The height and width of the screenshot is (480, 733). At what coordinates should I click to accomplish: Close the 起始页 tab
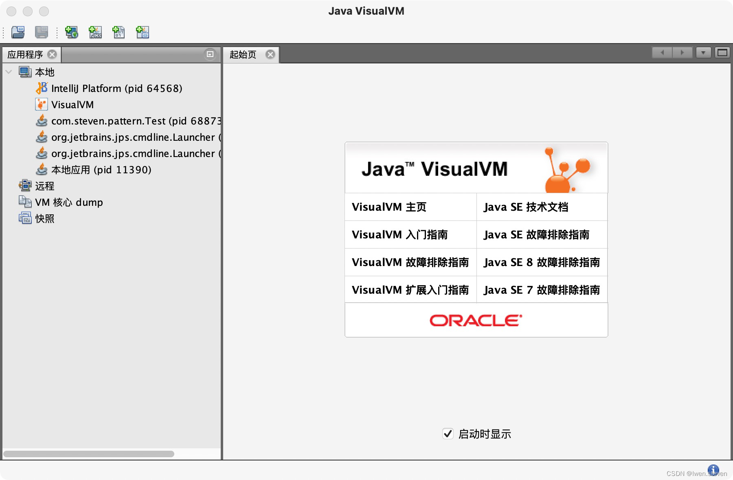[270, 54]
